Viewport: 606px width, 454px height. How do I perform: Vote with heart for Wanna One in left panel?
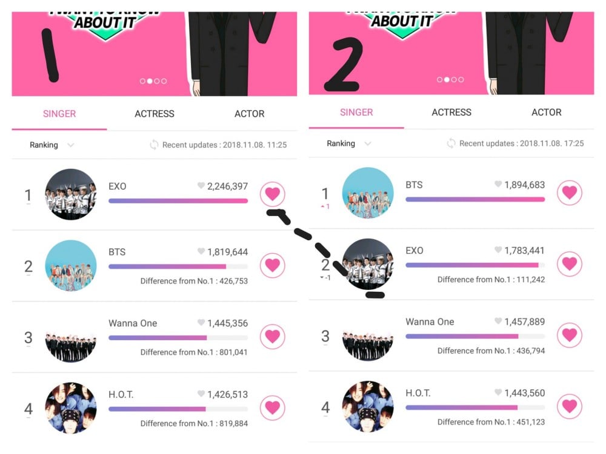click(x=273, y=337)
